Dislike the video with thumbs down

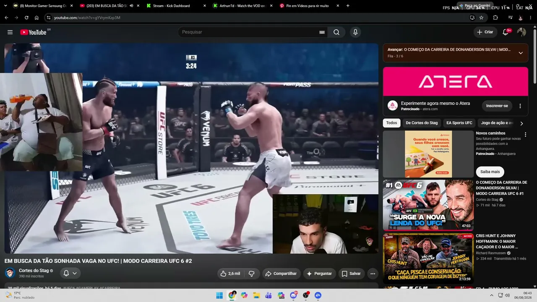pyautogui.click(x=252, y=273)
